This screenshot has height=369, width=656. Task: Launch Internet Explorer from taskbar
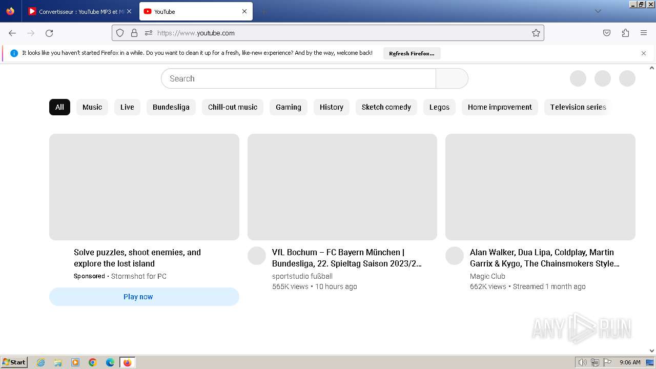41,362
